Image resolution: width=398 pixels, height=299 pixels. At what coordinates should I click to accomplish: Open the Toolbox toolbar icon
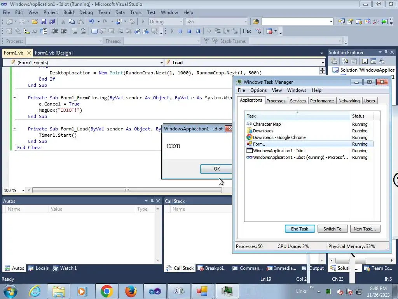point(376,22)
